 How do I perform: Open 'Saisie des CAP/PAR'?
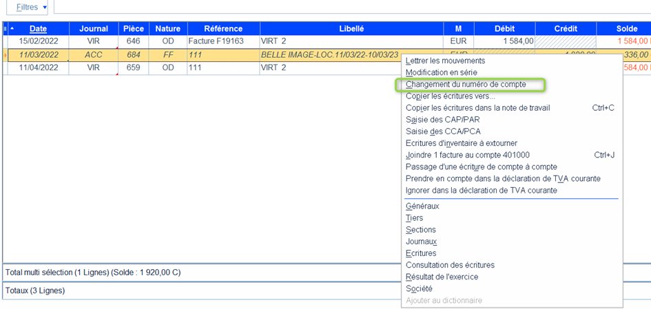coord(442,120)
